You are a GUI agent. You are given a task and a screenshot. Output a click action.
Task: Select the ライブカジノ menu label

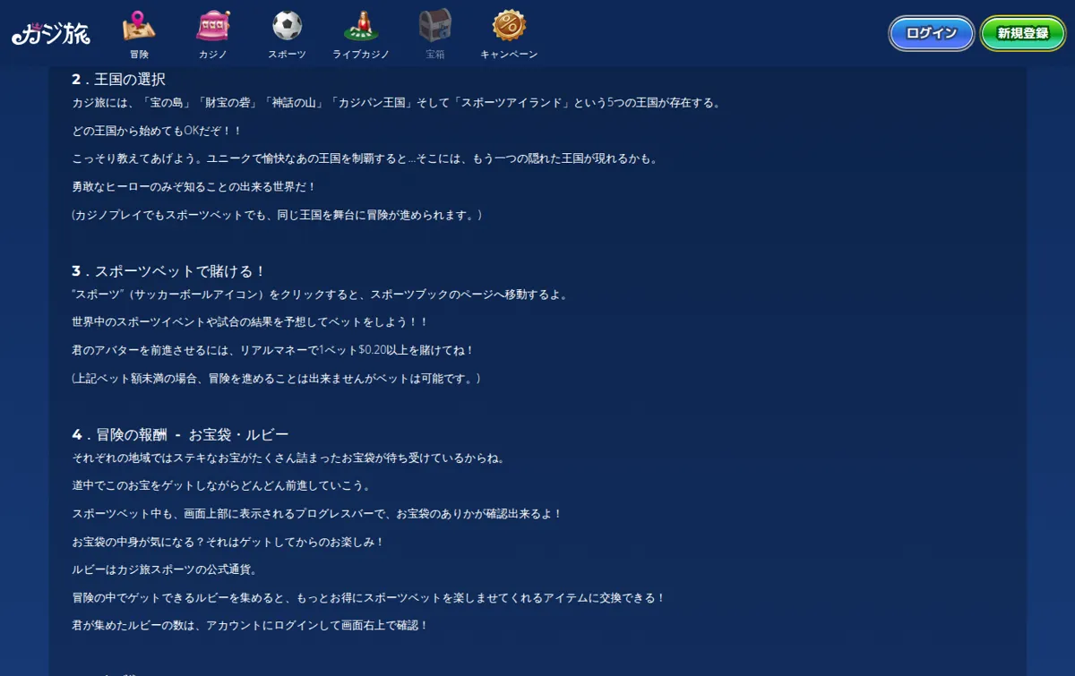pos(361,55)
